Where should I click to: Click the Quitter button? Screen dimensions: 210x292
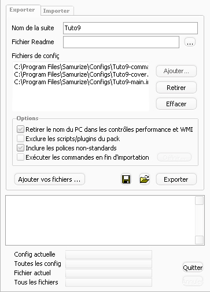click(193, 268)
